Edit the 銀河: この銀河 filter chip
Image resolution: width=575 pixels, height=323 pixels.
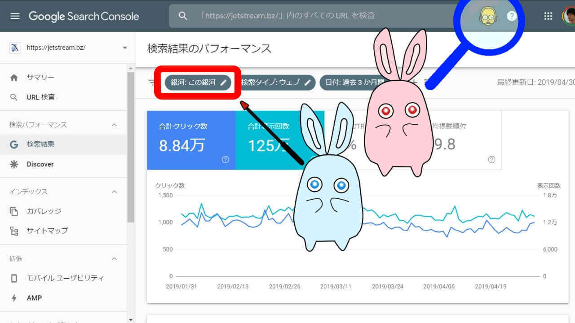point(198,83)
